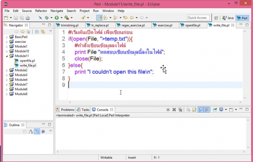Toggle Show Console on standard error
The height and width of the screenshot is (162, 253).
pos(207,110)
